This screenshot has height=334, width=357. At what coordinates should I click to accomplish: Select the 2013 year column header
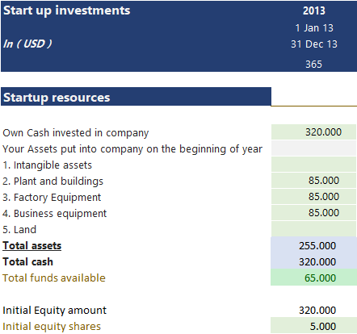314,10
